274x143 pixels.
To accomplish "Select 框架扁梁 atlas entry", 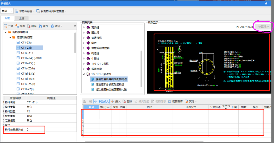I will pos(97,69).
